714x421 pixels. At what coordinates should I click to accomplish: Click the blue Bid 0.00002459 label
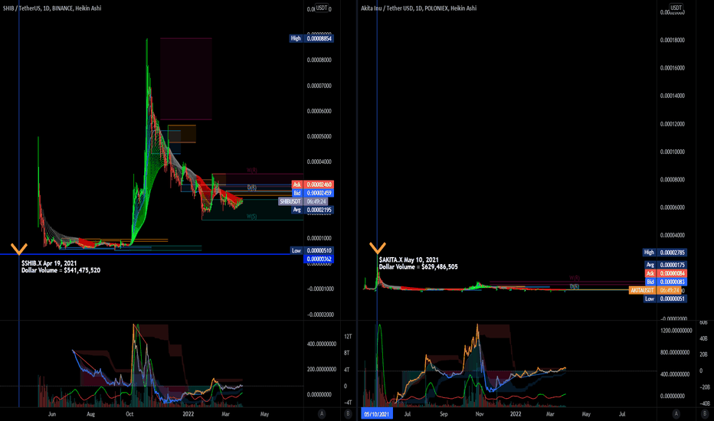pos(313,193)
